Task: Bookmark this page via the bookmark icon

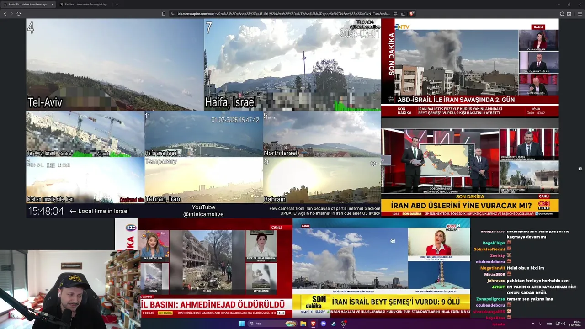Action: pyautogui.click(x=164, y=14)
